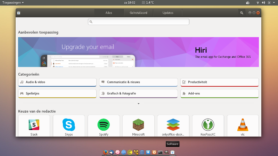Click the Wi-Fi indicator in top panel
Viewport: 278px width, 156px height.
[258, 3]
